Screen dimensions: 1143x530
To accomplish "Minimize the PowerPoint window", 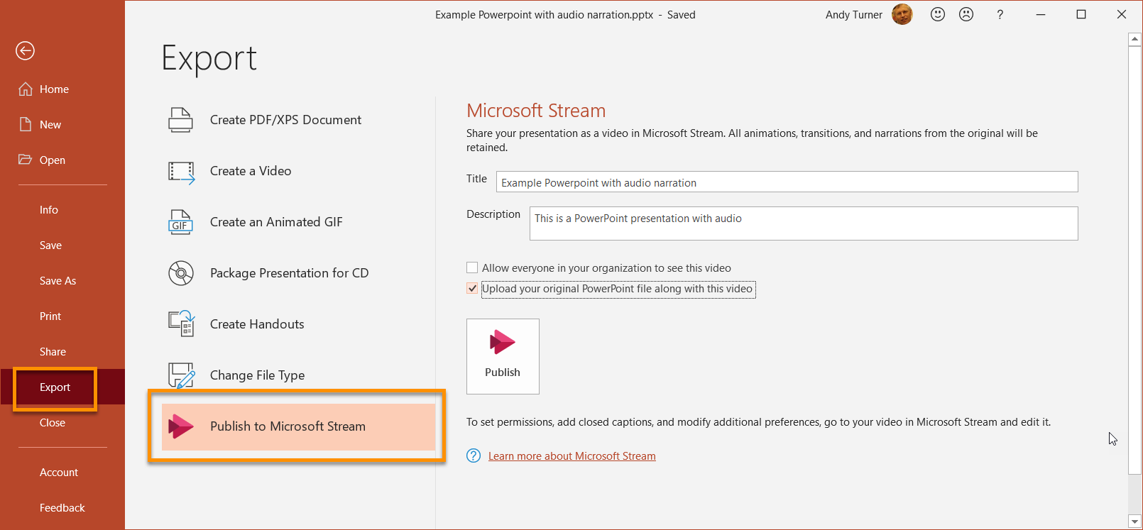I will click(1041, 14).
